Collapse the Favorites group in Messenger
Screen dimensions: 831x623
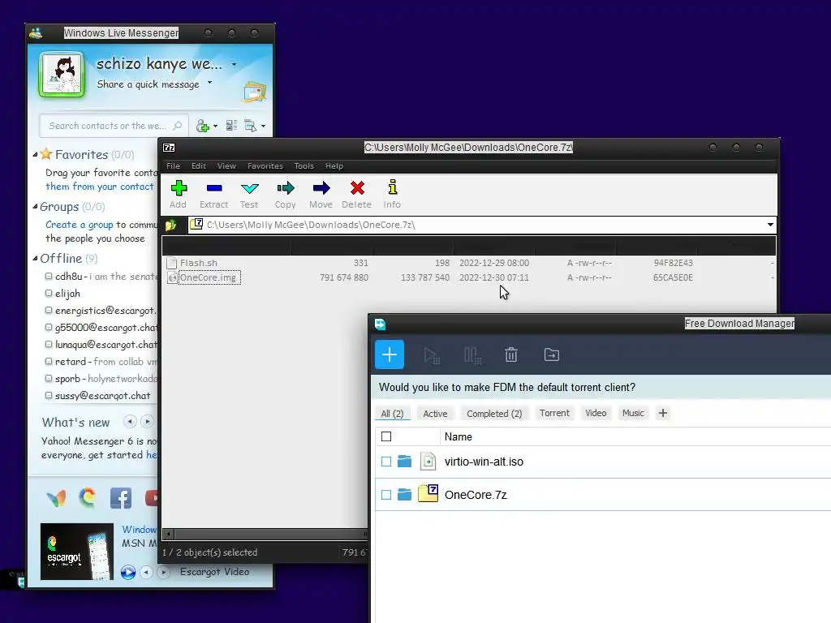tap(35, 155)
